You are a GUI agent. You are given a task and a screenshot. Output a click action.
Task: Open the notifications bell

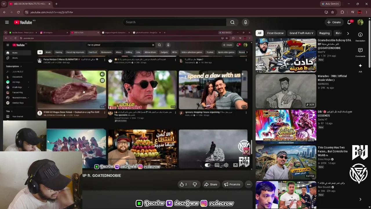[350, 22]
